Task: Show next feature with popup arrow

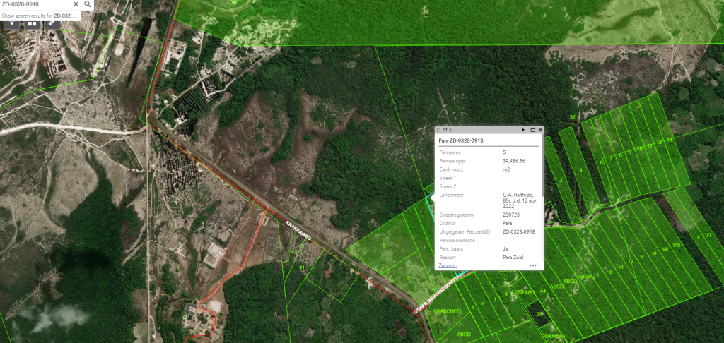Action: (x=523, y=130)
